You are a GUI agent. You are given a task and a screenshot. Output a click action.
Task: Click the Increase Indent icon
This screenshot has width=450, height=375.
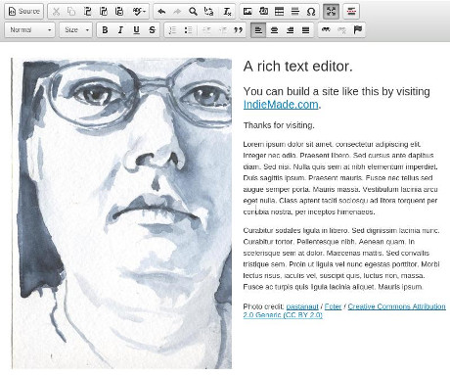point(222,30)
